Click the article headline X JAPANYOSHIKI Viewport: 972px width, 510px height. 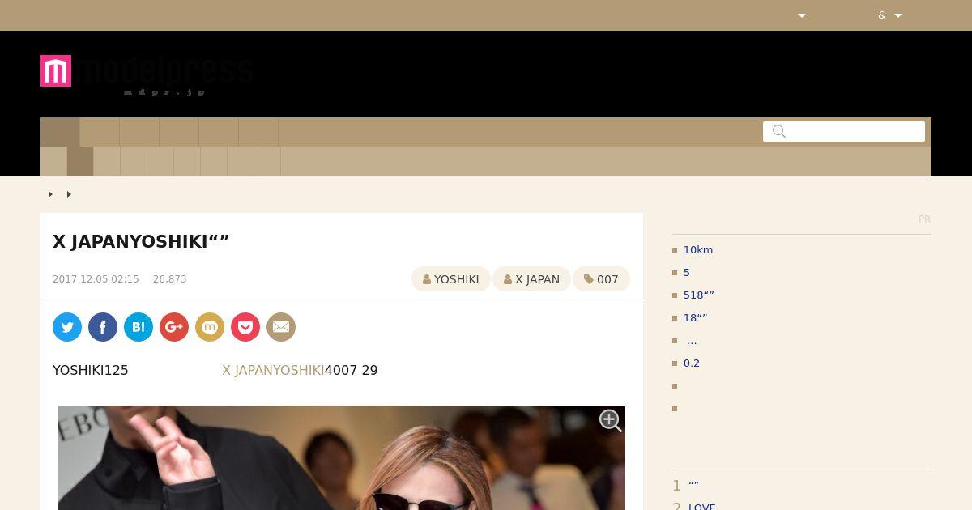click(x=141, y=241)
